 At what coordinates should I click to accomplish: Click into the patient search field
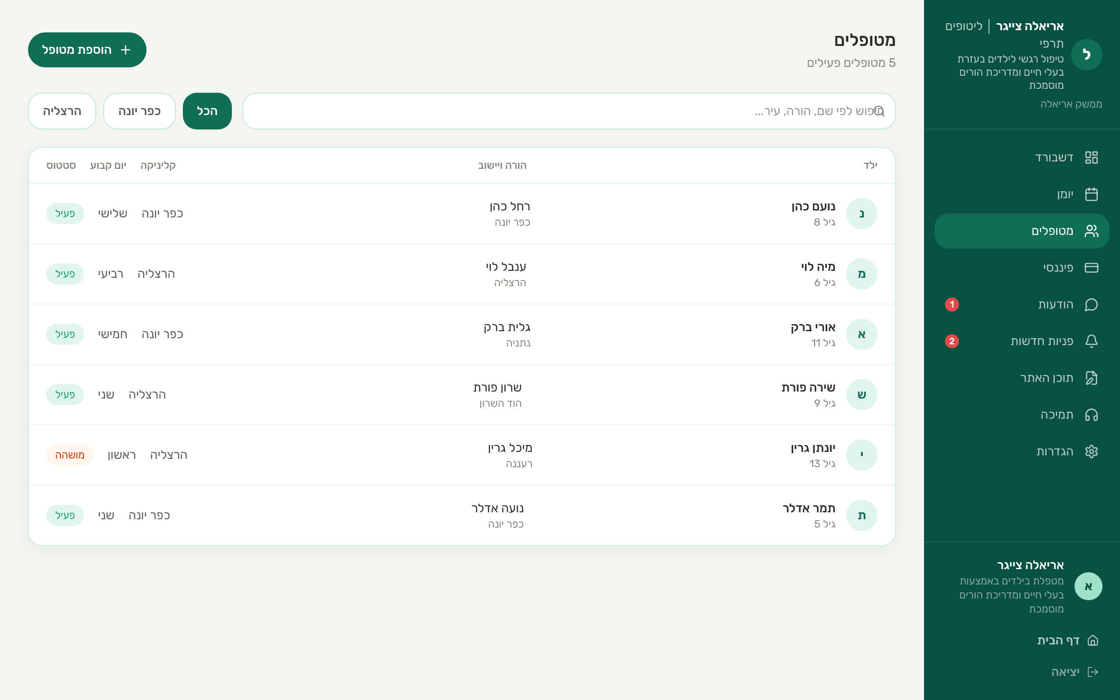pyautogui.click(x=569, y=111)
